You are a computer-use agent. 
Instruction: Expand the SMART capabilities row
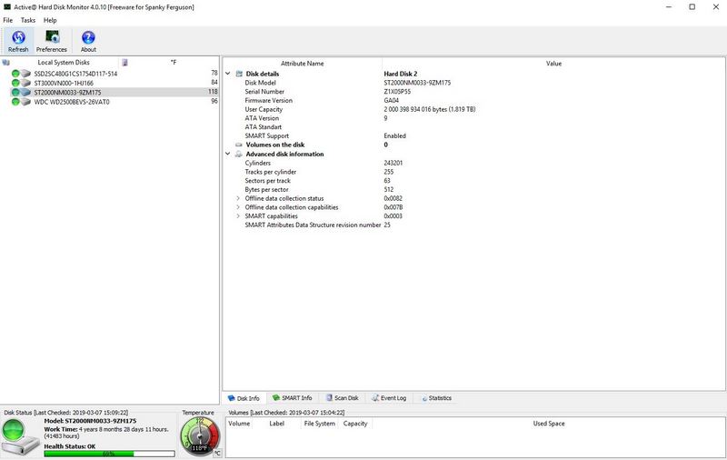238,216
